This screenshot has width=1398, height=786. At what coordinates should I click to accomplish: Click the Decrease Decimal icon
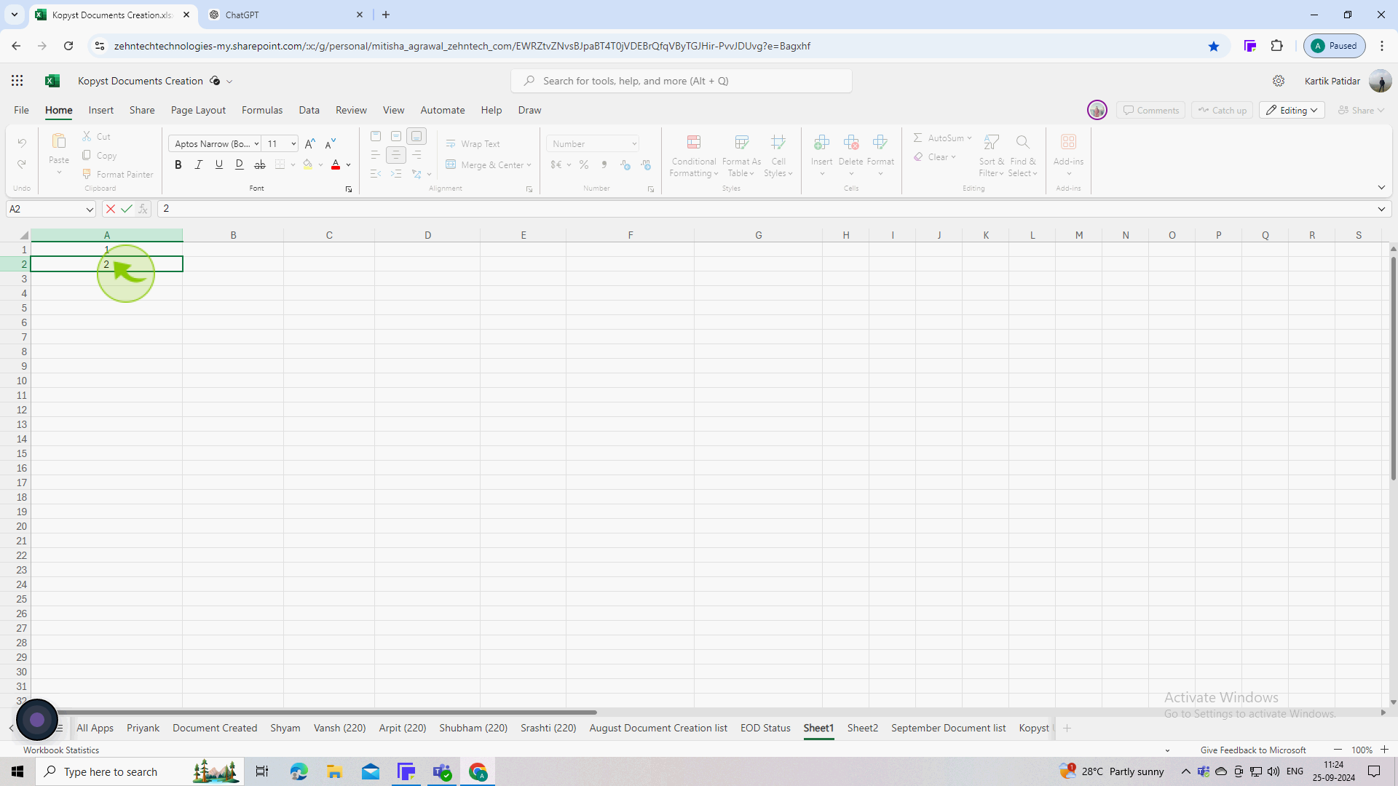point(646,165)
